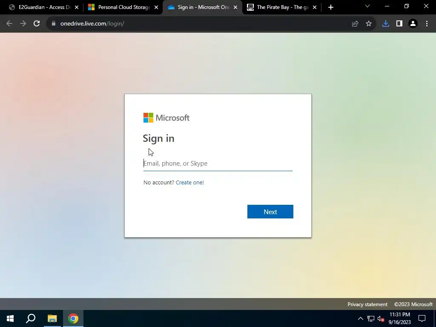The width and height of the screenshot is (436, 327).
Task: Open the Chrome downloads icon
Action: [386, 24]
